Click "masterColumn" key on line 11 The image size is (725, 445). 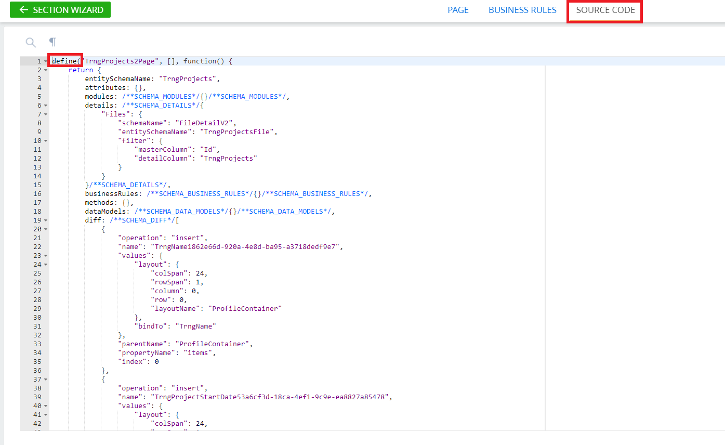tap(163, 150)
